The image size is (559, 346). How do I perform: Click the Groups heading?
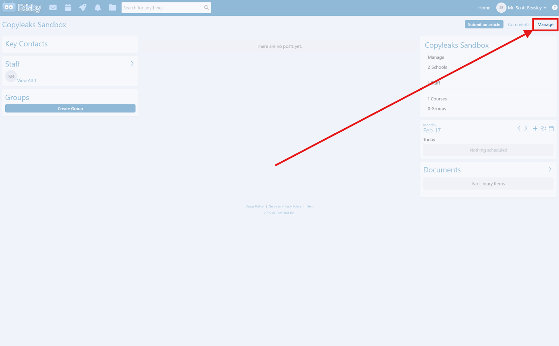[17, 97]
